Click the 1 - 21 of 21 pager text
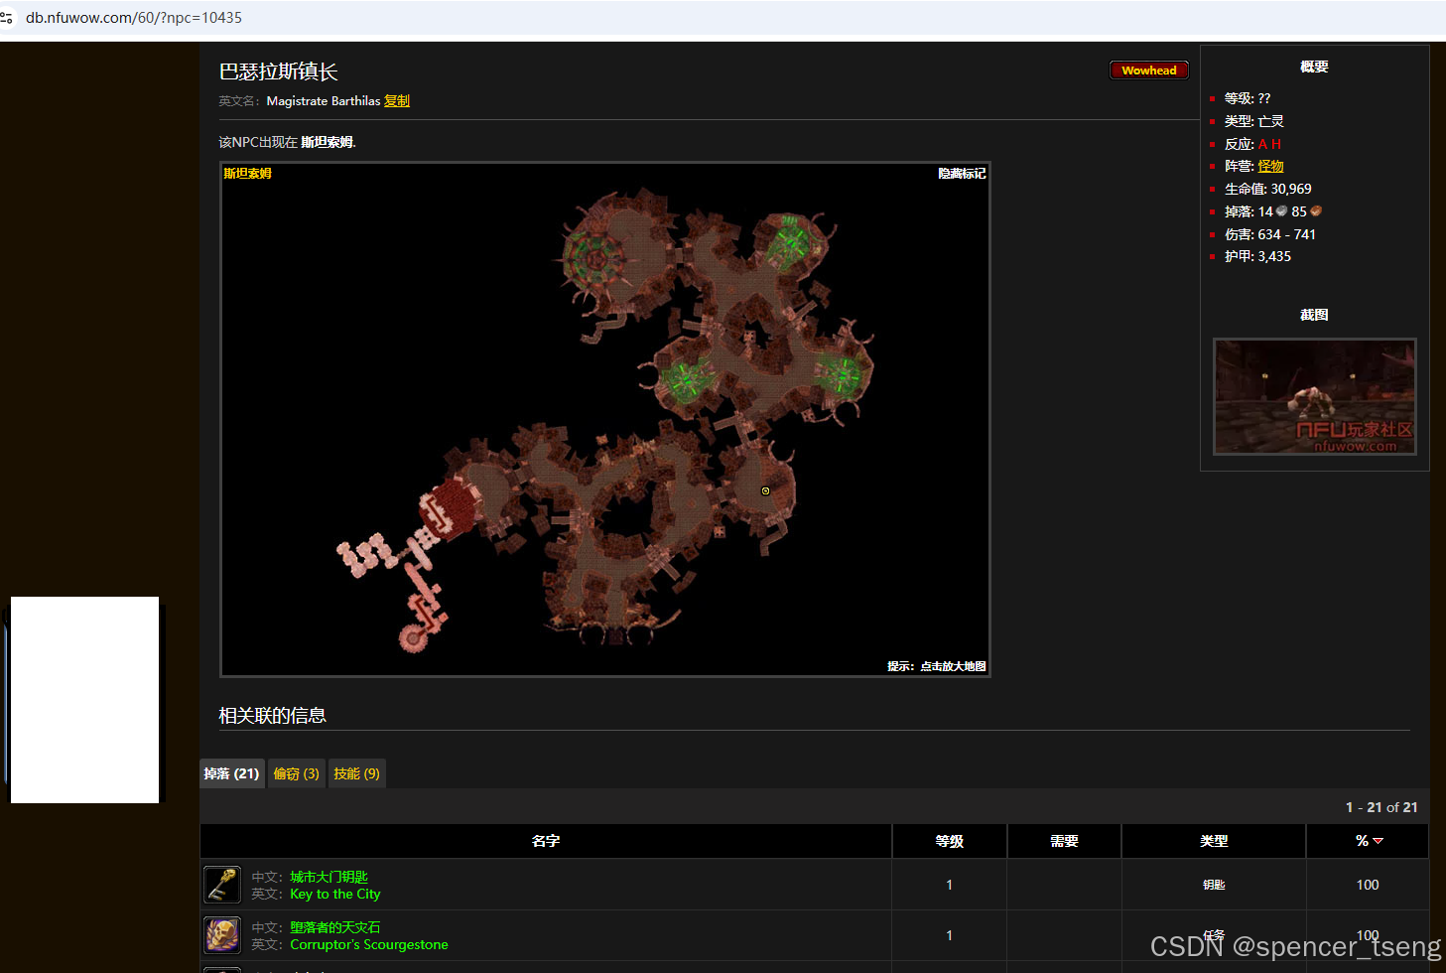Screen dimensions: 1446x973 click(x=1381, y=807)
